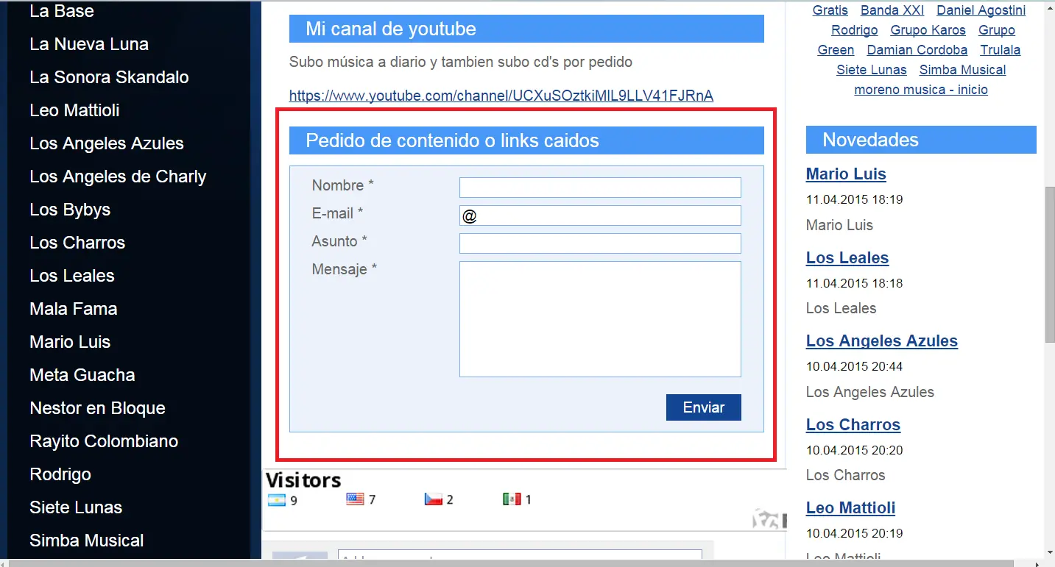This screenshot has width=1055, height=567.
Task: Click the Simba Musical tag link
Action: [x=963, y=70]
